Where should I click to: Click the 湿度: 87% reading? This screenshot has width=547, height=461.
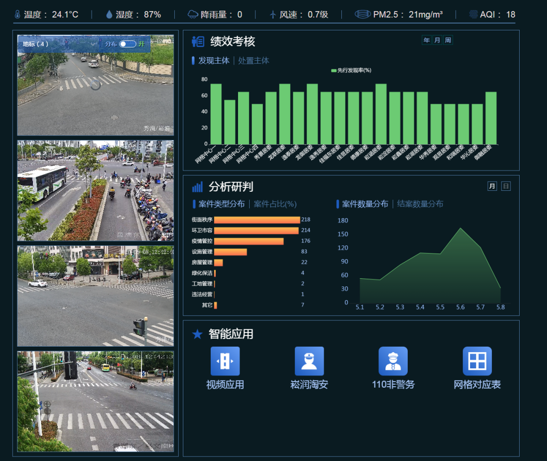[x=138, y=15]
